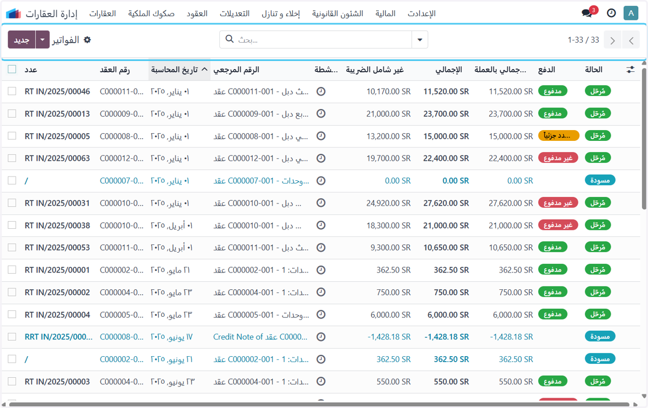Tick checkbox for RT IN/2025/00001

point(12,270)
